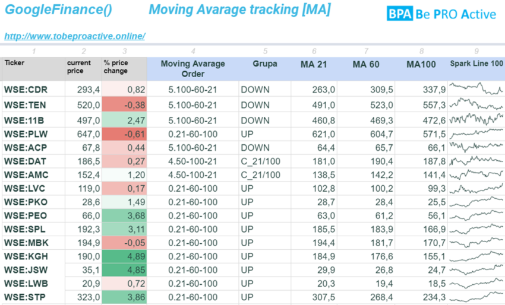The image size is (505, 305).
Task: Click the red -0,38 price change cell
Action: pyautogui.click(x=124, y=105)
